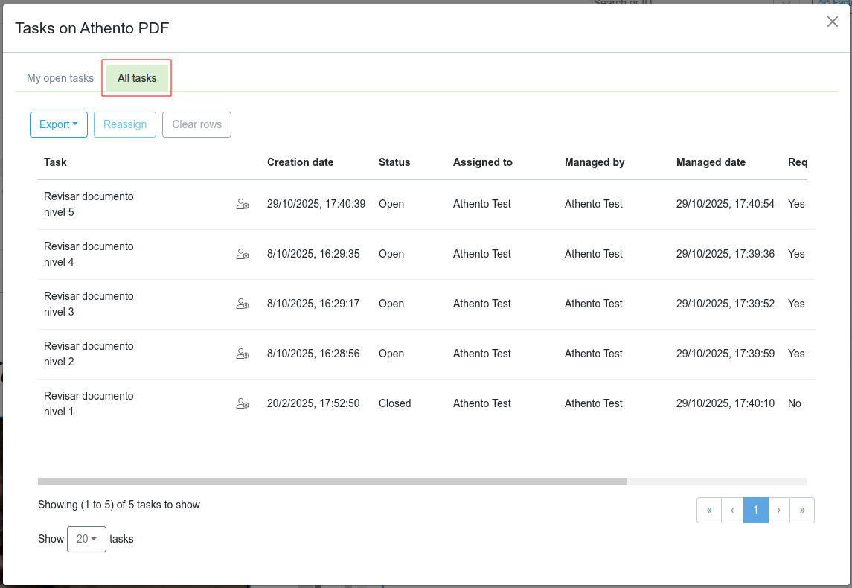Viewport: 852px width, 588px height.
Task: Switch to the My open tasks tab
Action: click(60, 78)
